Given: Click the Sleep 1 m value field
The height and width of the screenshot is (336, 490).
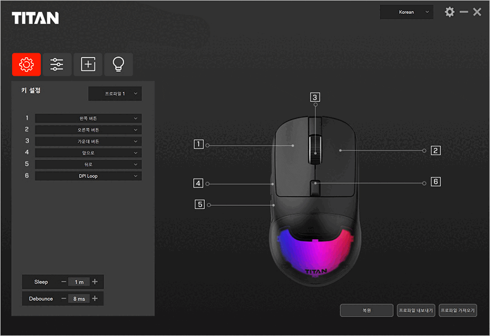Looking at the screenshot, I should pos(79,282).
